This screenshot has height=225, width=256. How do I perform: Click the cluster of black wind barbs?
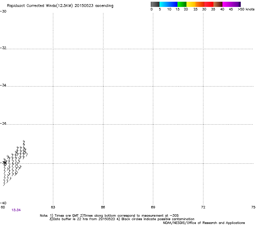(15, 163)
